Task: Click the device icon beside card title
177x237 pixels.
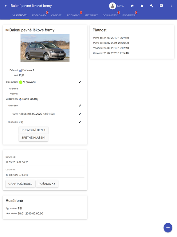Action: [7, 30]
